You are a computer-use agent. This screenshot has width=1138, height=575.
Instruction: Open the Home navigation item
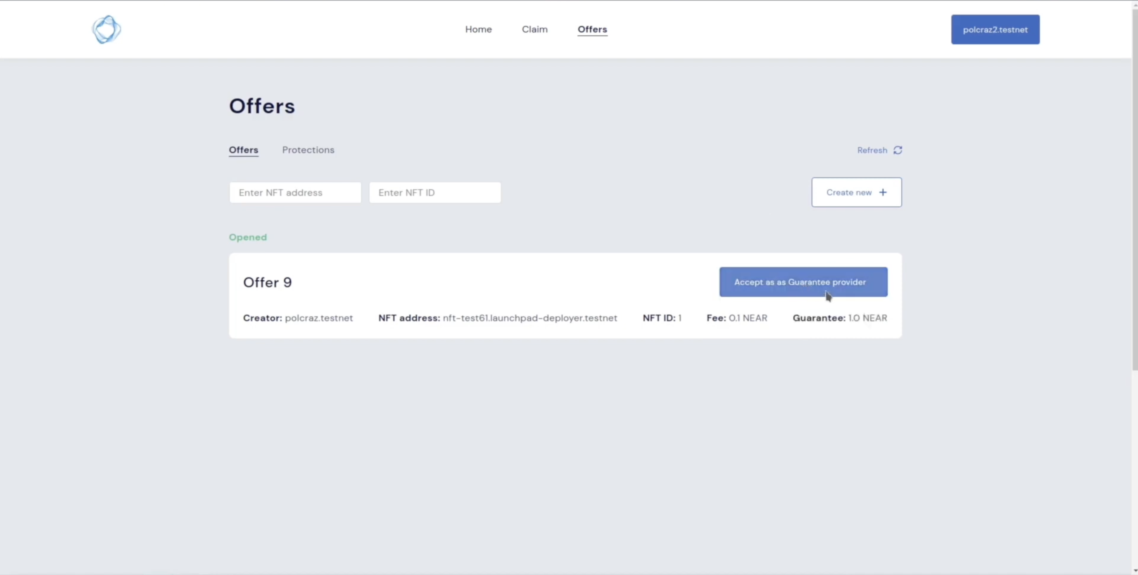478,29
